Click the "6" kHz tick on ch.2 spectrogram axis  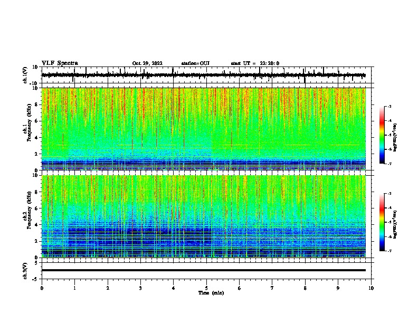[36, 208]
